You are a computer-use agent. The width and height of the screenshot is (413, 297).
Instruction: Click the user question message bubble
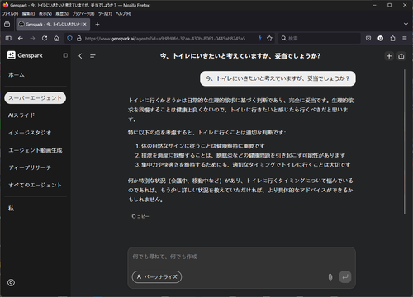(x=278, y=78)
